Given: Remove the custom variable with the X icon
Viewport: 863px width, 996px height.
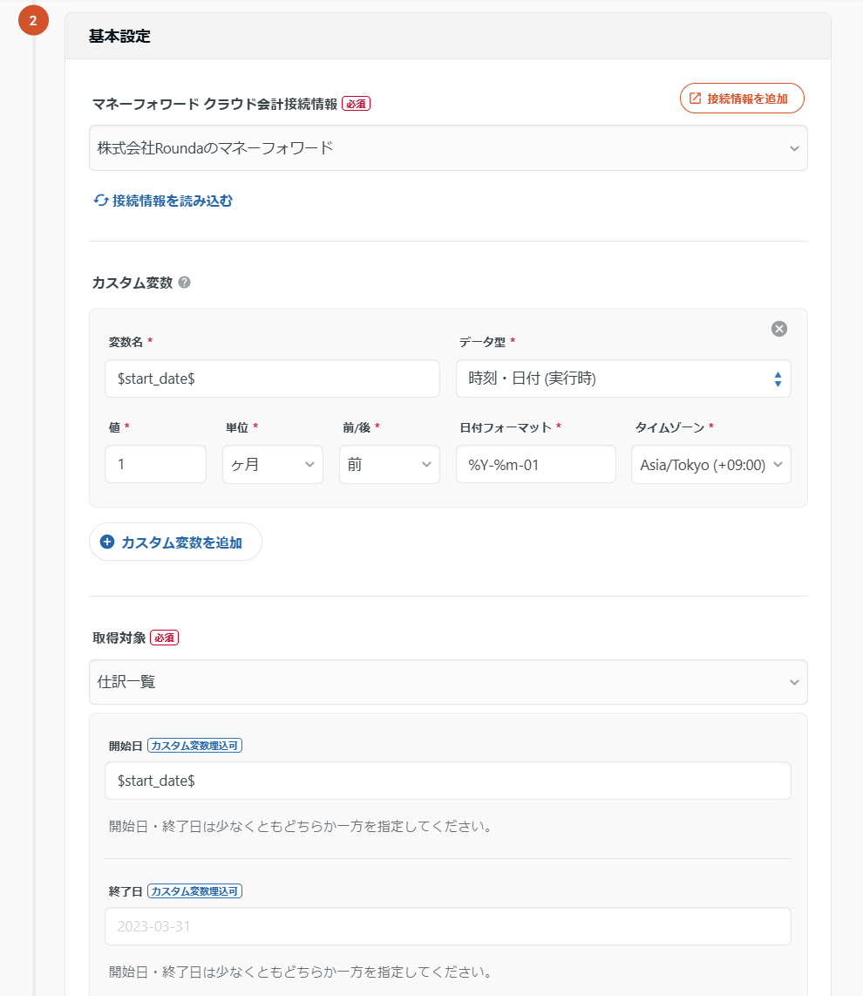Looking at the screenshot, I should tap(779, 329).
